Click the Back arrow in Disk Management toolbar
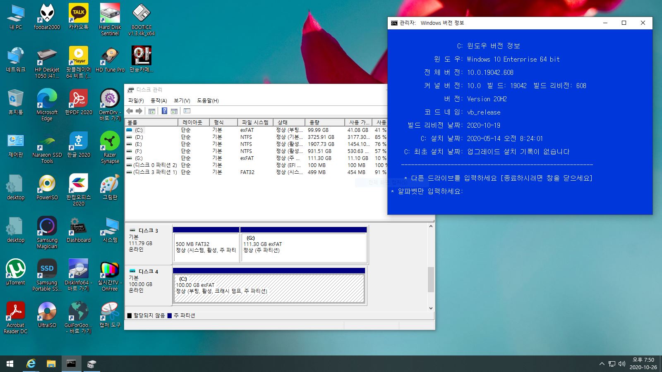 130,111
